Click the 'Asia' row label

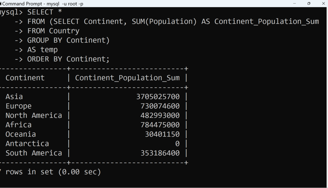click(x=14, y=97)
